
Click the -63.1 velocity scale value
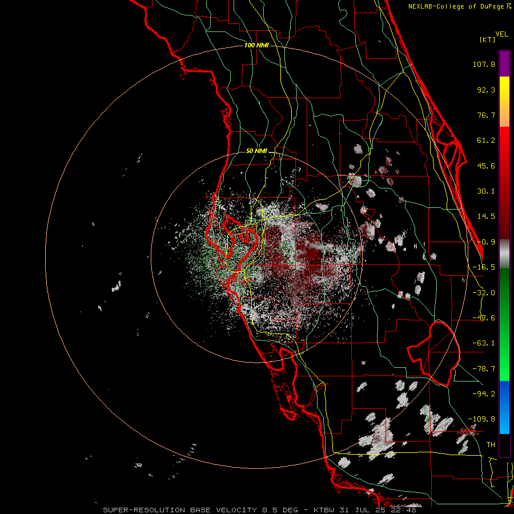[x=484, y=343]
